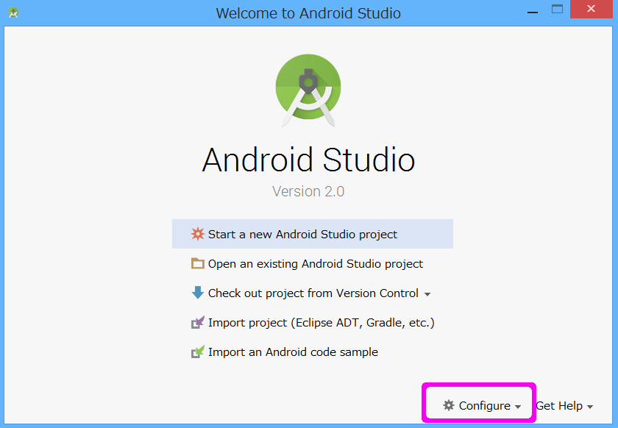Minimize the Welcome to Android Studio window
The width and height of the screenshot is (618, 428).
point(533,13)
